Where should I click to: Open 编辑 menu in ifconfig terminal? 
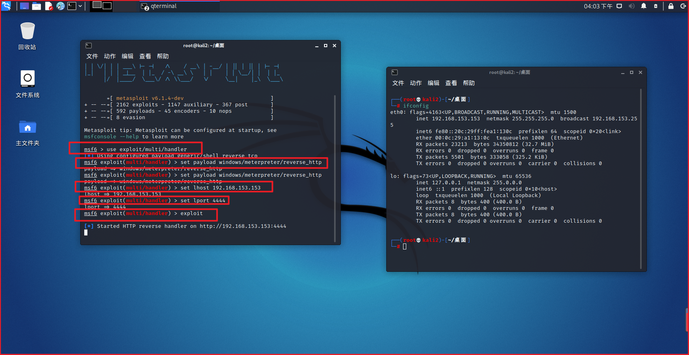click(433, 83)
